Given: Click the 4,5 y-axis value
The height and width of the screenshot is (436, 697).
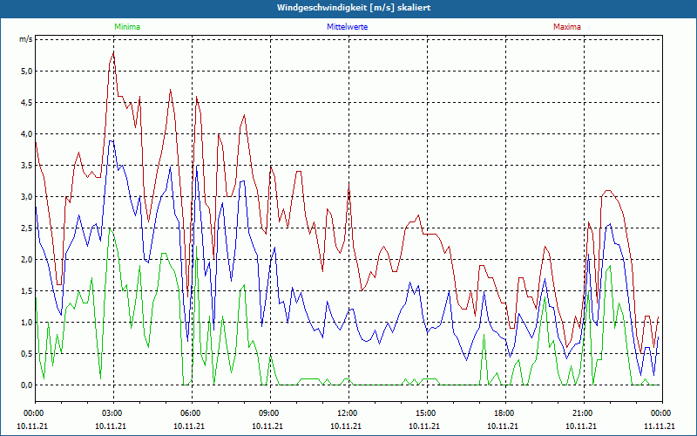Looking at the screenshot, I should click(27, 103).
